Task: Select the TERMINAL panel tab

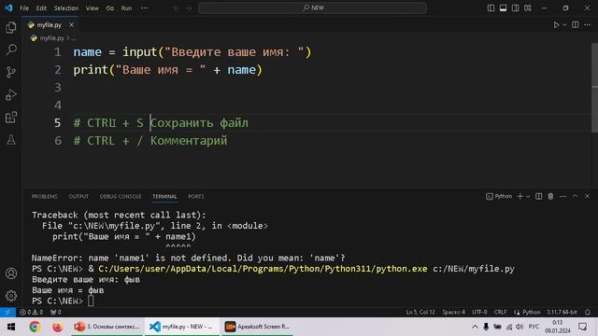Action: 164,196
